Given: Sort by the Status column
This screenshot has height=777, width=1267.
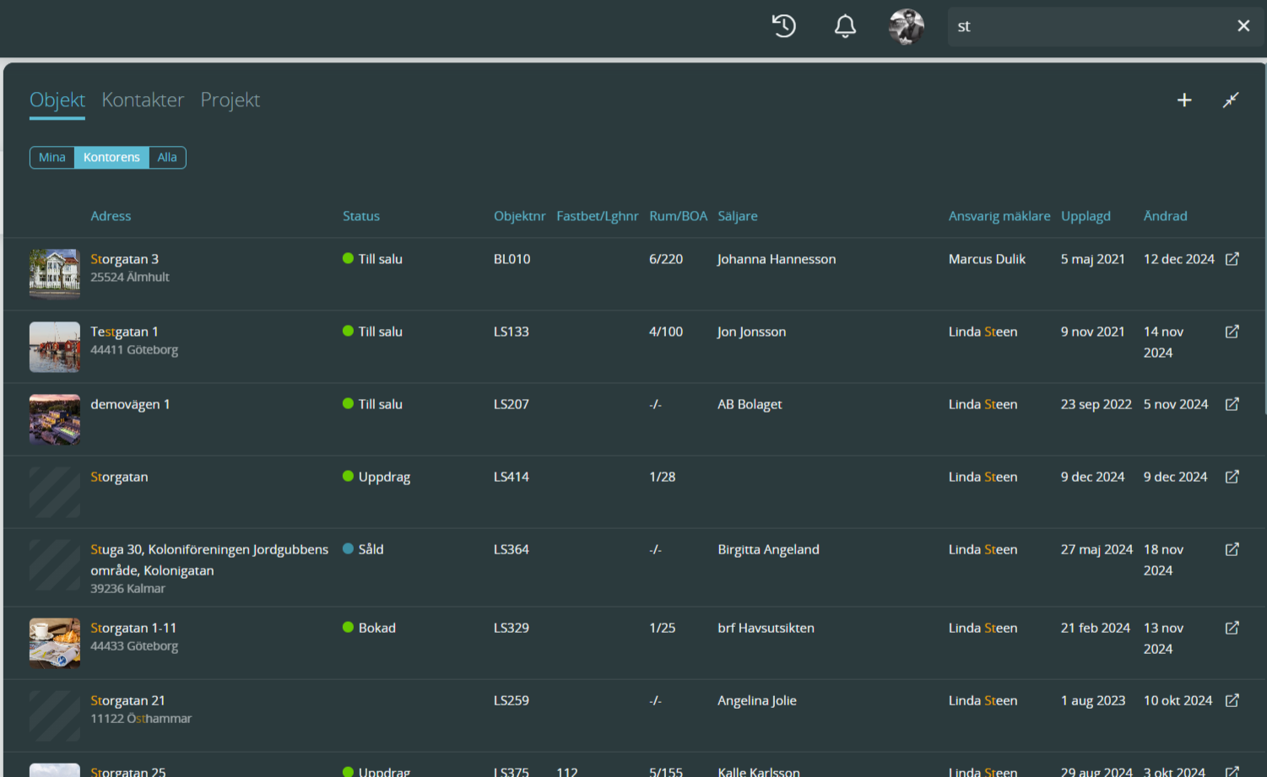Looking at the screenshot, I should (361, 216).
